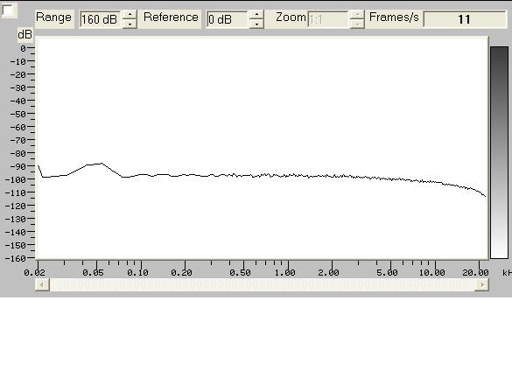Decrease Range value with down arrow
Screen dimensions: 512x378
click(x=130, y=24)
